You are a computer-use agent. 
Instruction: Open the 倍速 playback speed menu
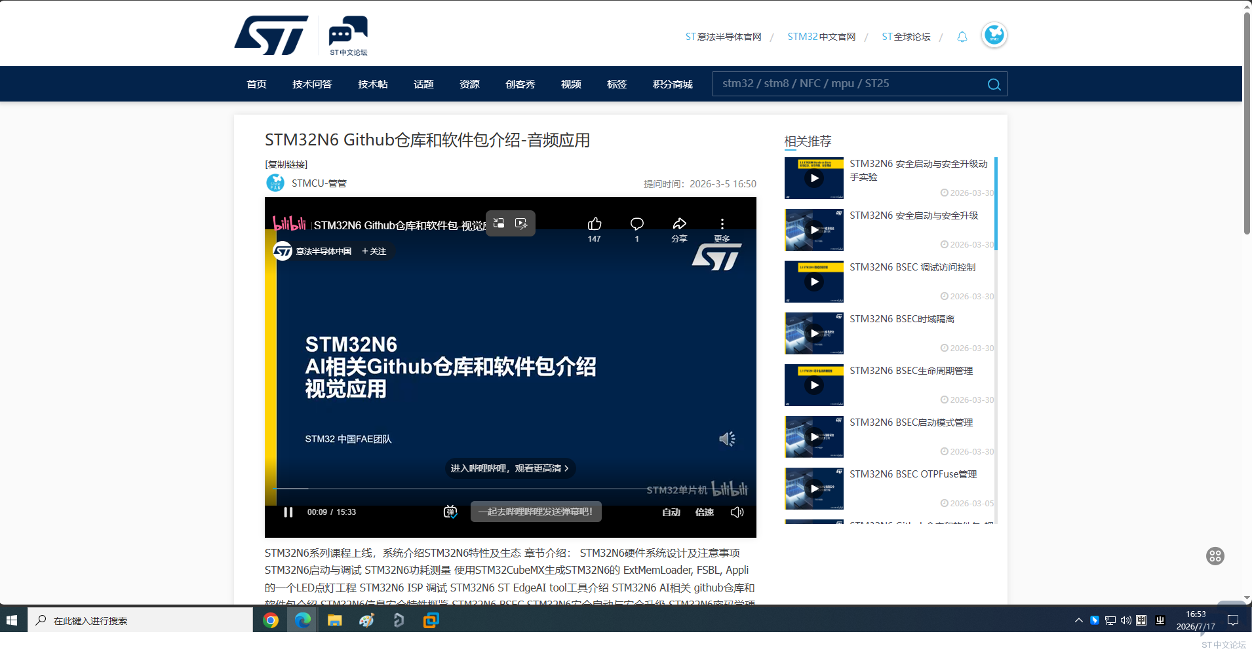[704, 512]
